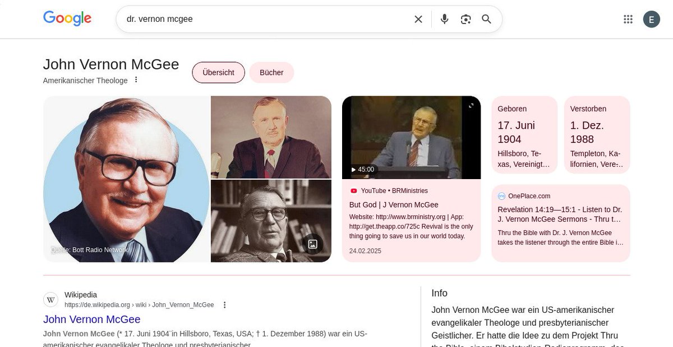Open the black-and-white photo with bookshelf

tap(271, 221)
